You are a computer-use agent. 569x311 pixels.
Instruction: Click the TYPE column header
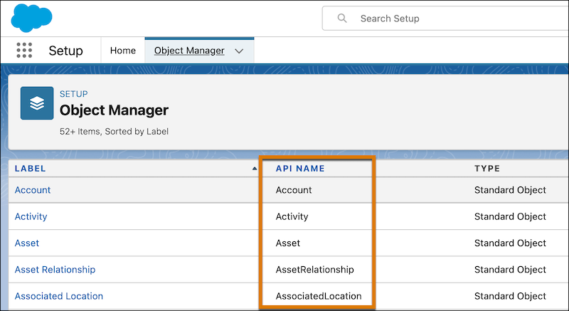[x=487, y=169]
